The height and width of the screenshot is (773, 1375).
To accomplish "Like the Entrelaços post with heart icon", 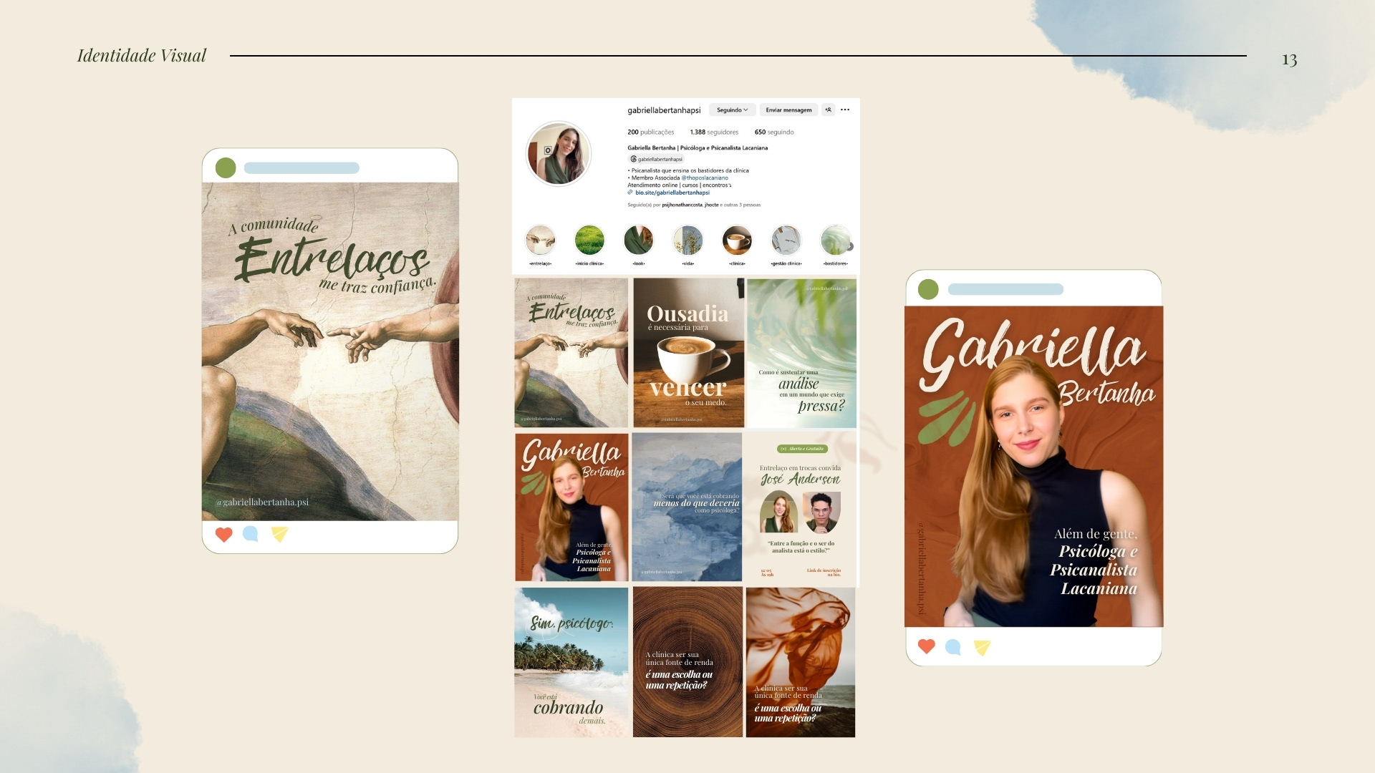I will (x=223, y=535).
